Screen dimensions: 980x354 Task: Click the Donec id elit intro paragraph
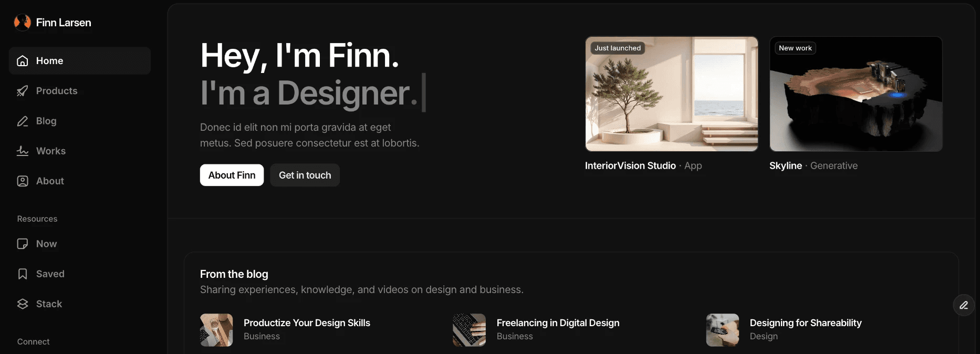point(310,135)
